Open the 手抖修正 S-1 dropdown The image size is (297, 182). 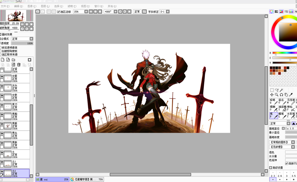(x=168, y=12)
